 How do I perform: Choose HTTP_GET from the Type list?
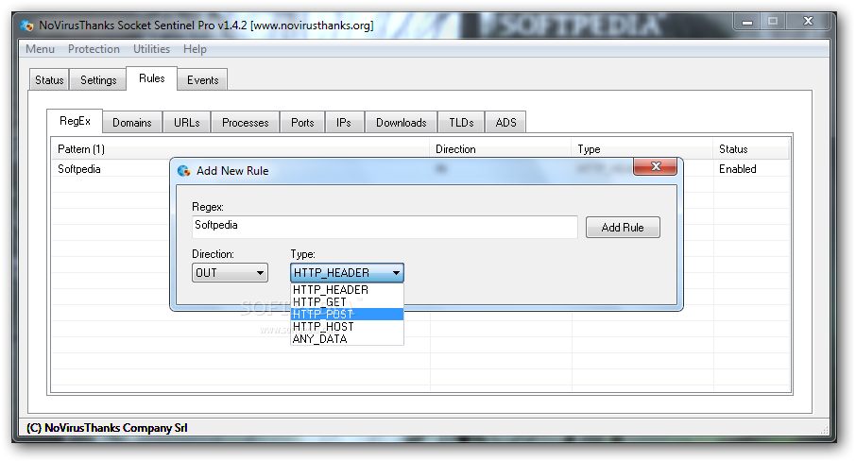click(x=347, y=302)
